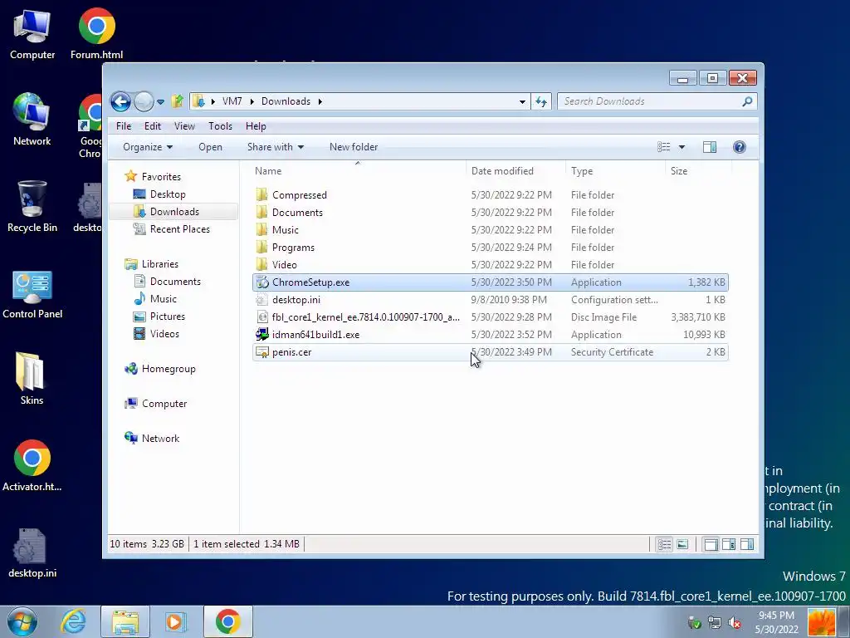Screen dimensions: 850x638
Task: Select Recent Places in Favorites
Action: [x=179, y=229]
